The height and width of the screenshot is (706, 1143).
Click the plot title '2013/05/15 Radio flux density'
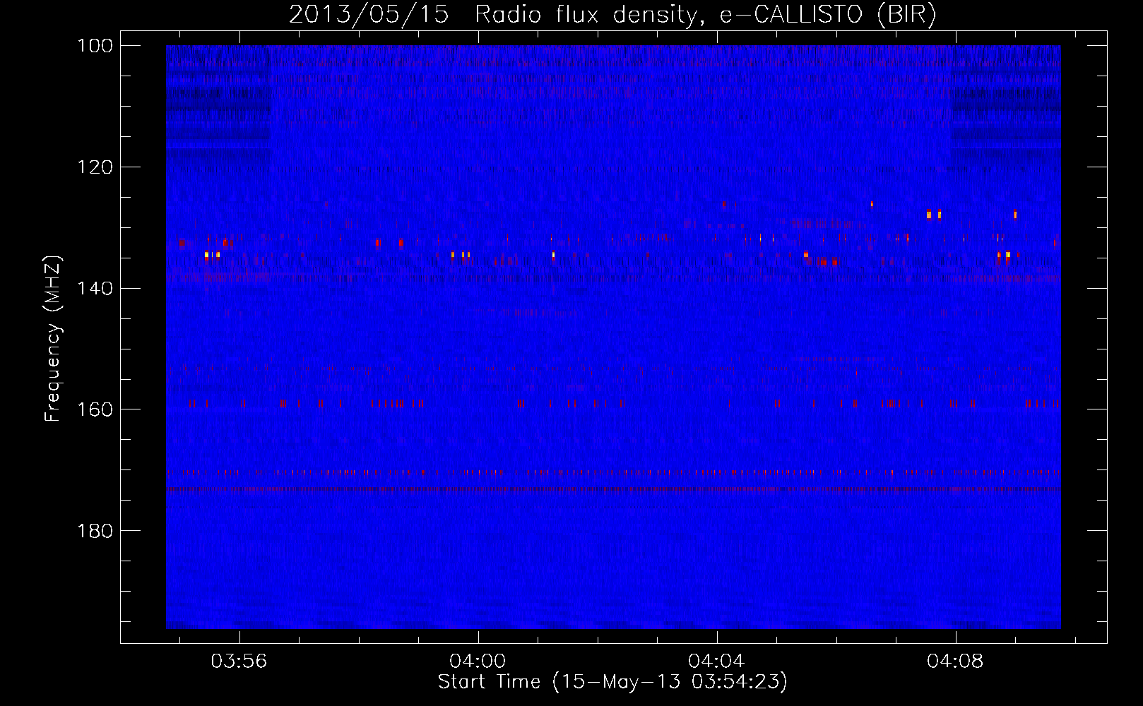[612, 15]
